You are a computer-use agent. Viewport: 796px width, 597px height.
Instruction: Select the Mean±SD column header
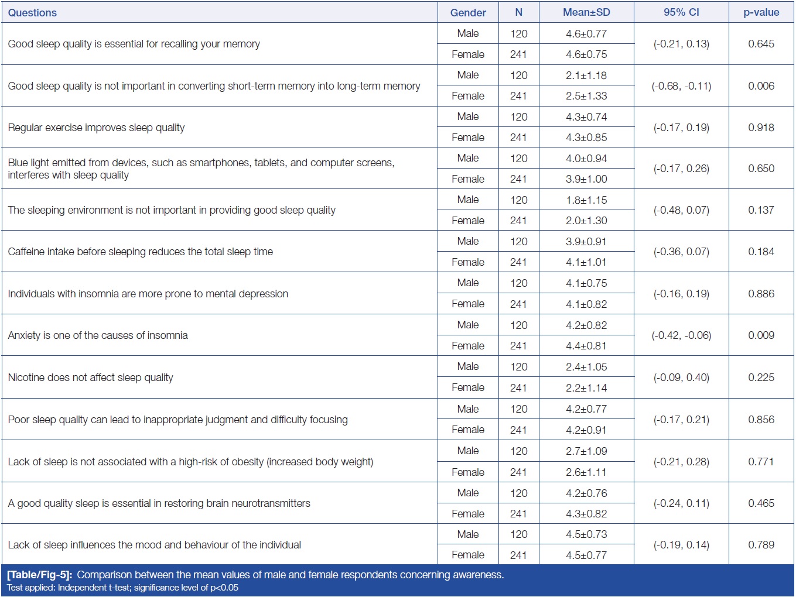586,12
